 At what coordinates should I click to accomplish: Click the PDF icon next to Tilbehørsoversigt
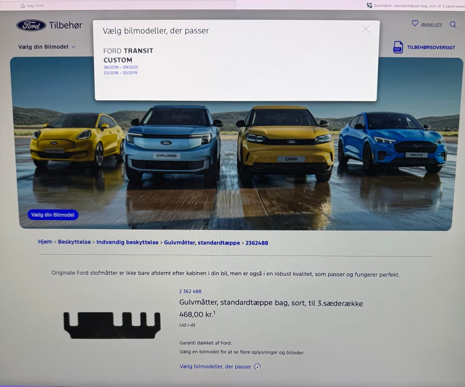pos(398,47)
